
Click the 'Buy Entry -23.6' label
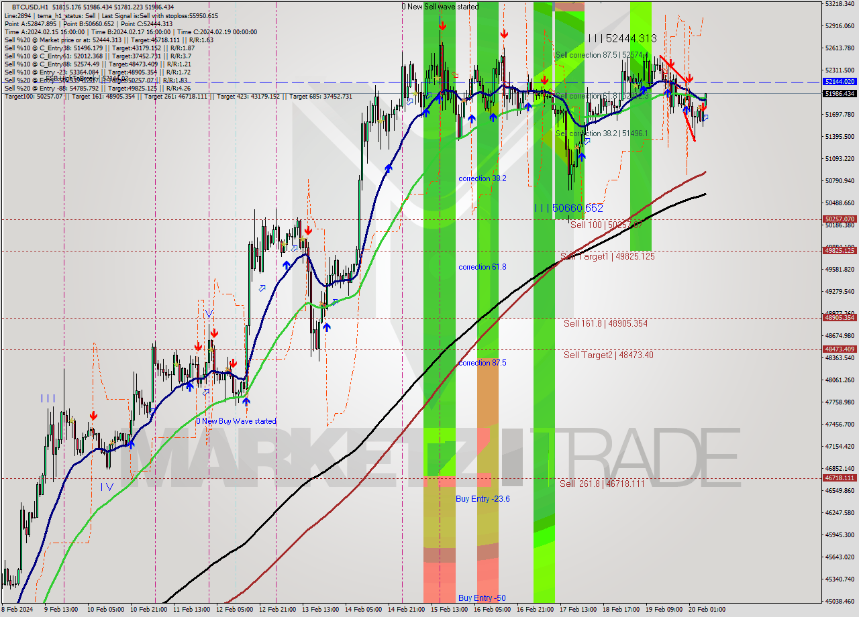(483, 499)
